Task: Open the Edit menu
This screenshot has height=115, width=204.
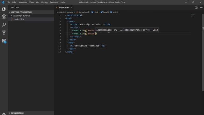Action: coord(14,2)
